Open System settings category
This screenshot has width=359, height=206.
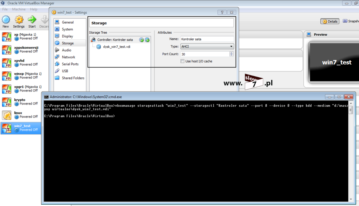(70, 29)
